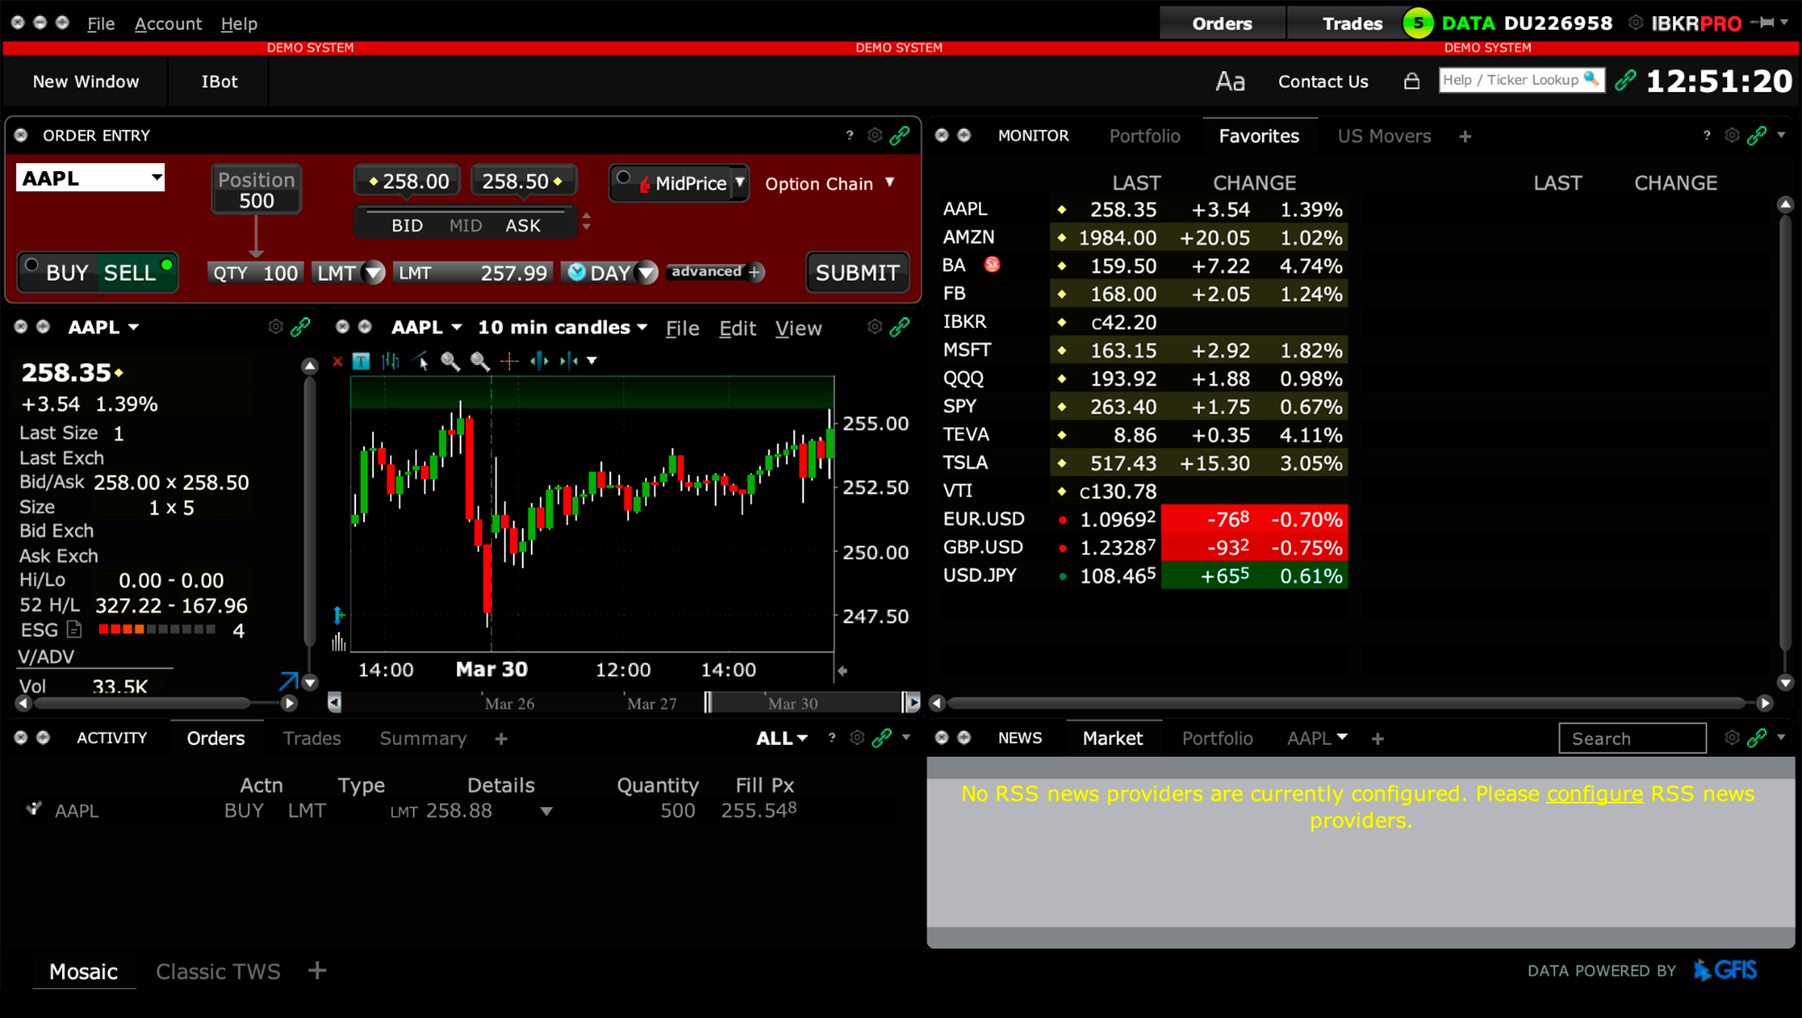Select the BUY option
The image size is (1802, 1018).
pyautogui.click(x=58, y=272)
